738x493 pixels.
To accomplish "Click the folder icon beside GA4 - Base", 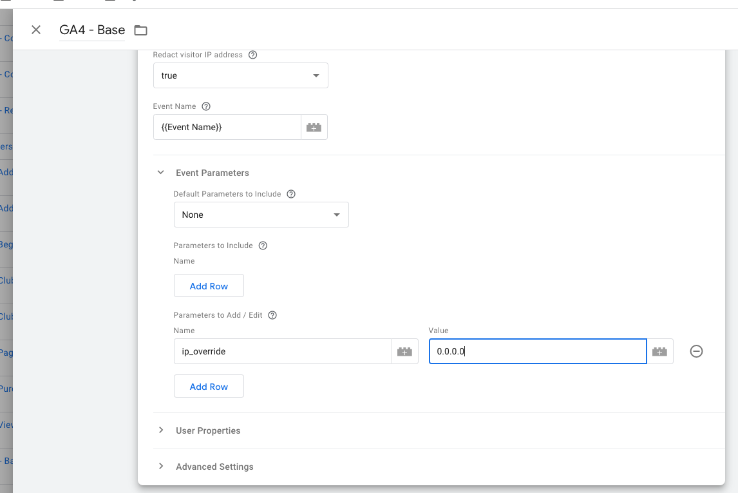I will 141,30.
